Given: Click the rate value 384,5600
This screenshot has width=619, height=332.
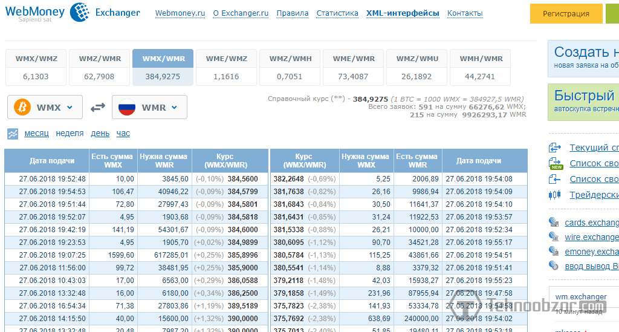Looking at the screenshot, I should point(243,179).
